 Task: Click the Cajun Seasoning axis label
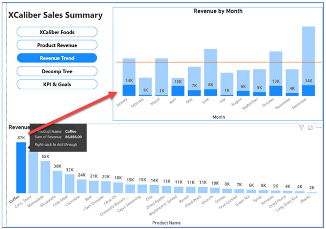129,204
